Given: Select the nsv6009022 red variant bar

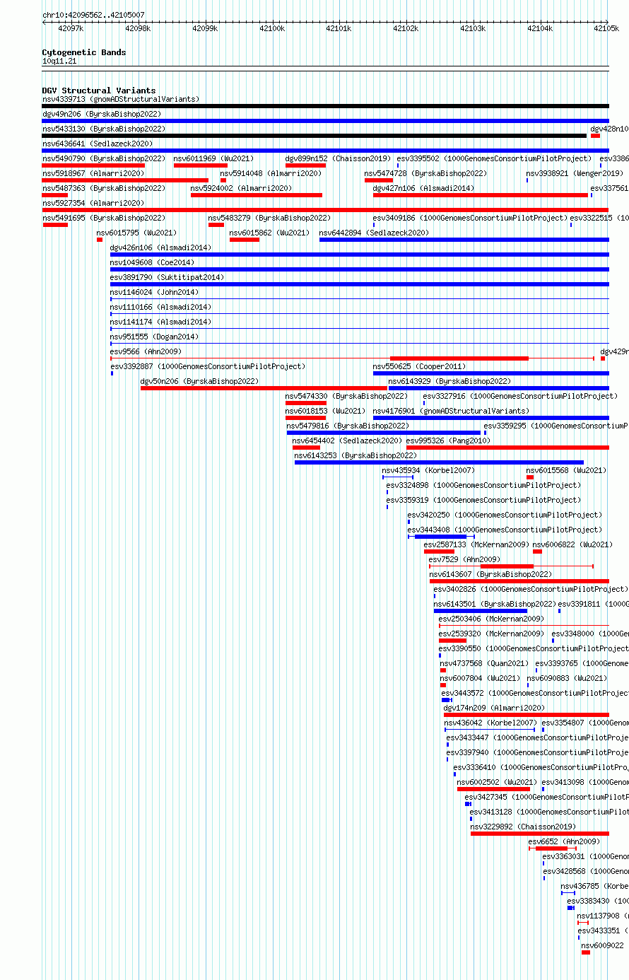Looking at the screenshot, I should tap(586, 952).
